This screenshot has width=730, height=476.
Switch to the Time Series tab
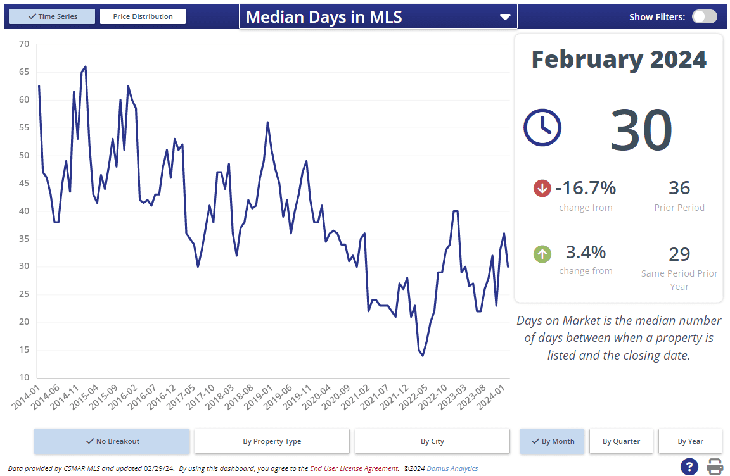[53, 16]
